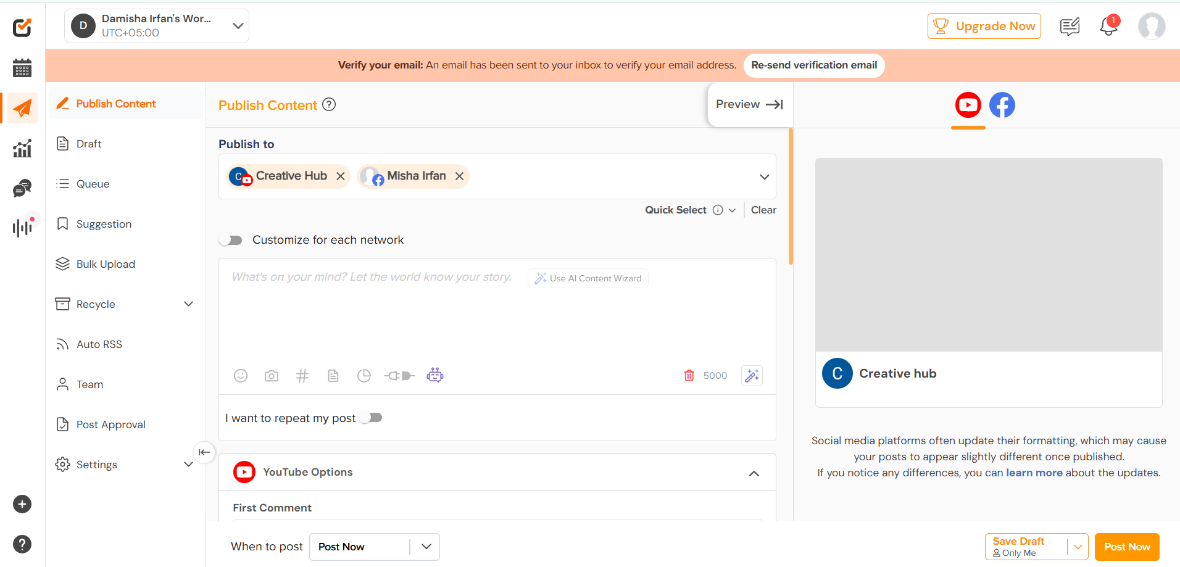Open the compose notes icon in header
The width and height of the screenshot is (1180, 567).
[x=1070, y=27]
